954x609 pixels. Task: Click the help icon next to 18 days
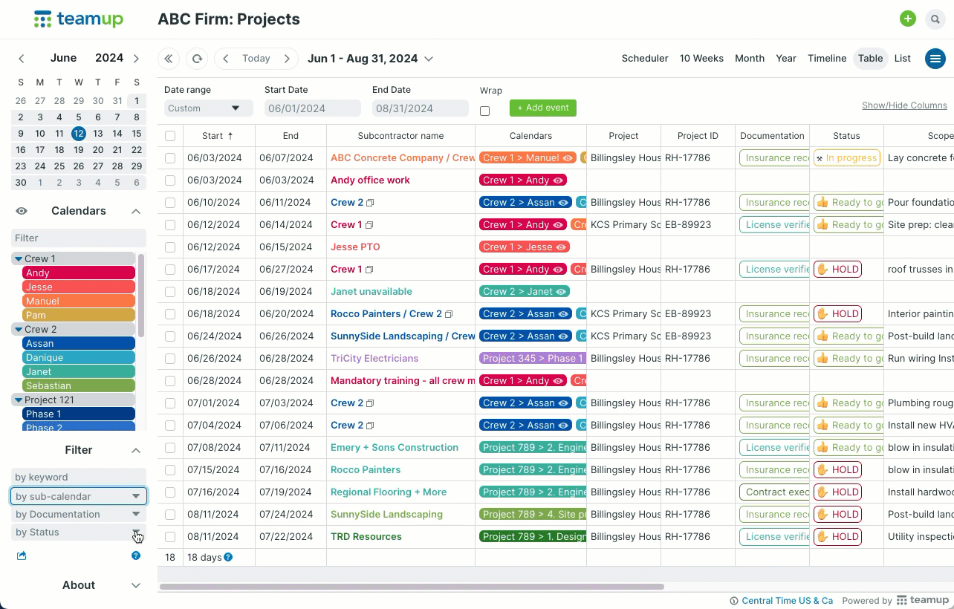tap(228, 557)
